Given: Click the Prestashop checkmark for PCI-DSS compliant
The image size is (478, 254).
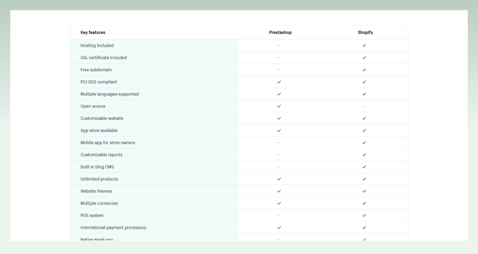Looking at the screenshot, I should tap(279, 82).
